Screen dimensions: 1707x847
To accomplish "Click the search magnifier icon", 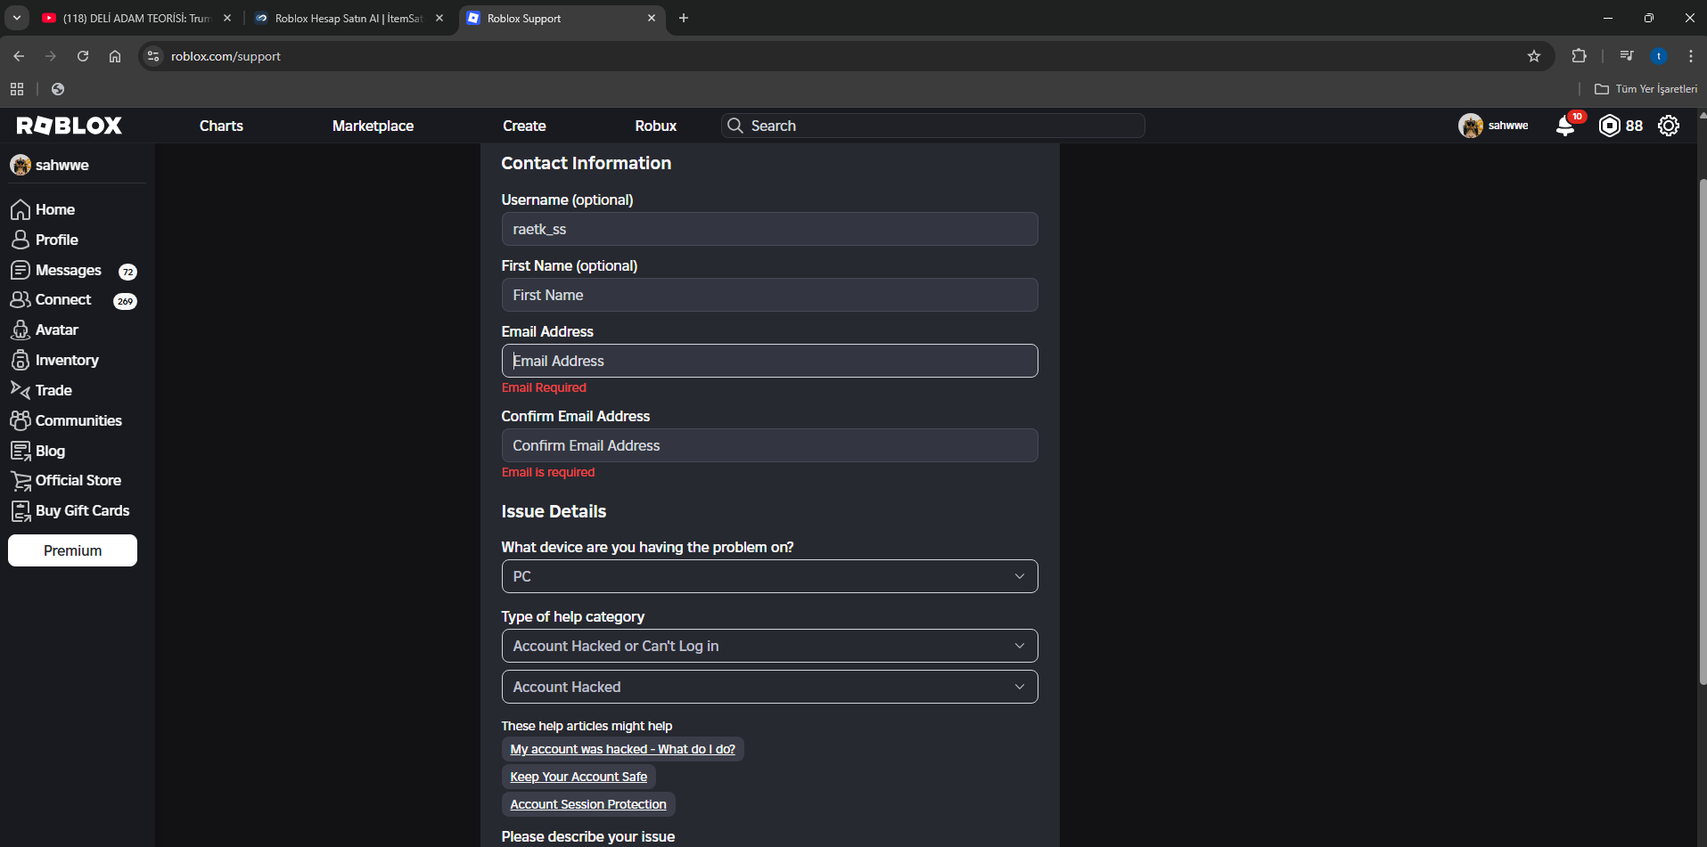I will point(735,126).
